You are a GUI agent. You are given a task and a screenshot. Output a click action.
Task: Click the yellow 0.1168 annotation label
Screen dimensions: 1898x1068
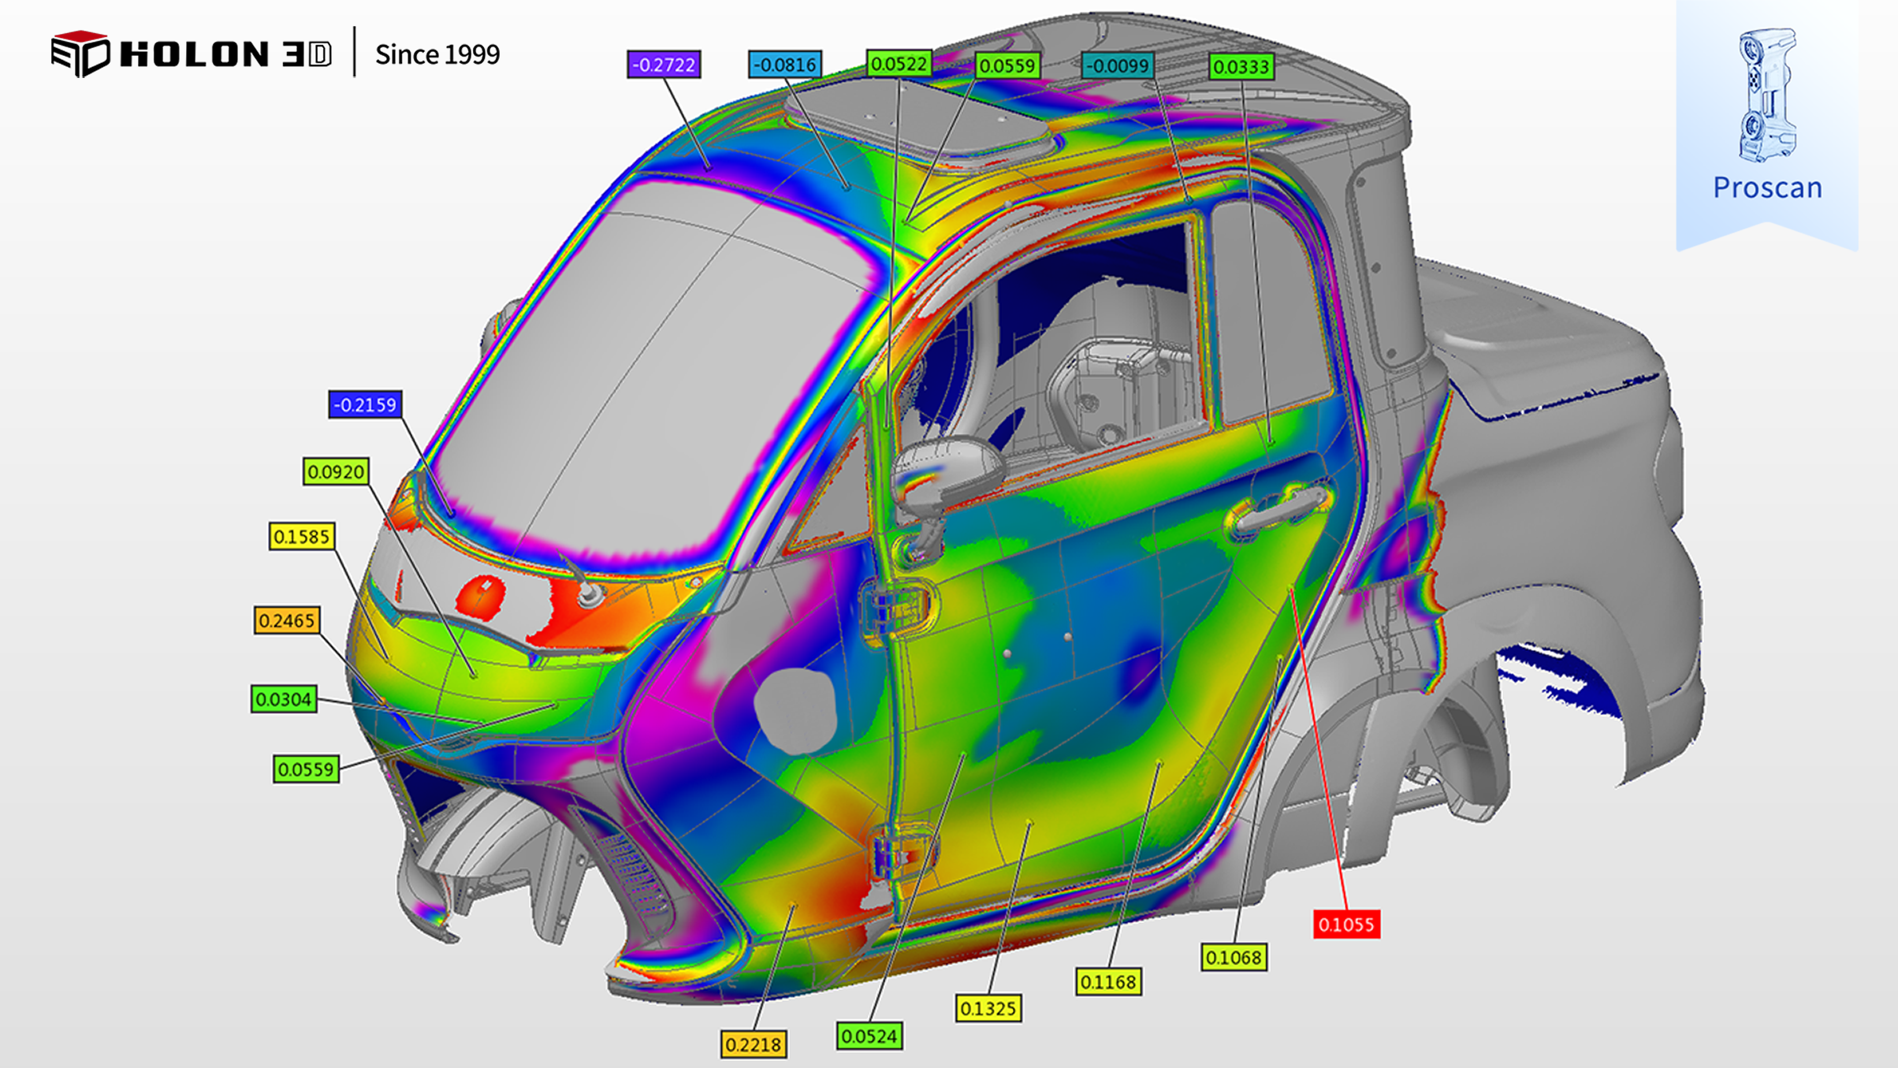(x=1108, y=982)
